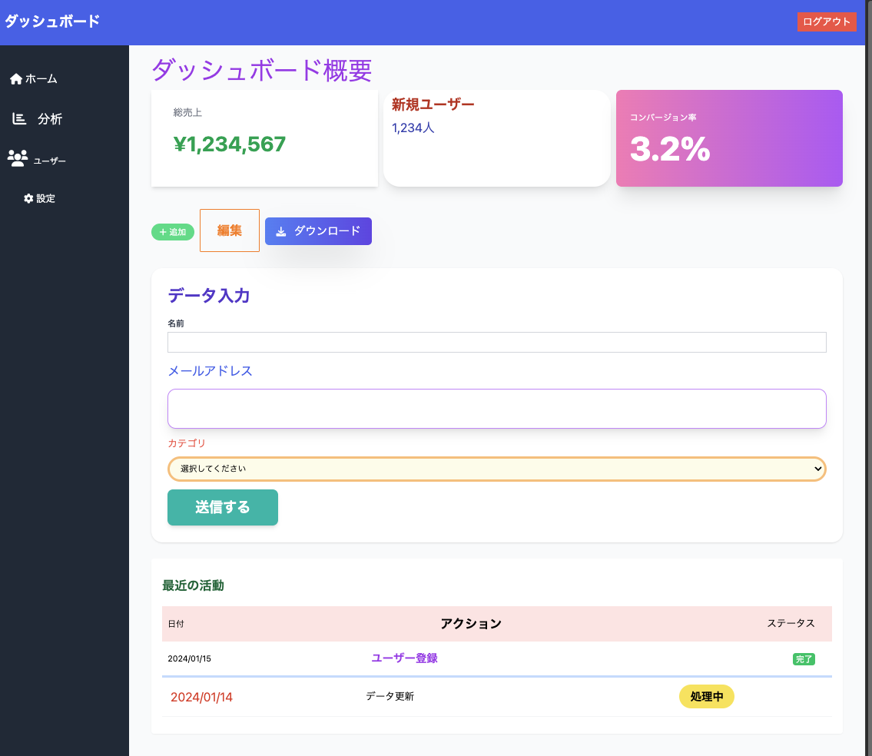The width and height of the screenshot is (872, 756).
Task: Click the 最近の活動 heading
Action: pyautogui.click(x=193, y=585)
